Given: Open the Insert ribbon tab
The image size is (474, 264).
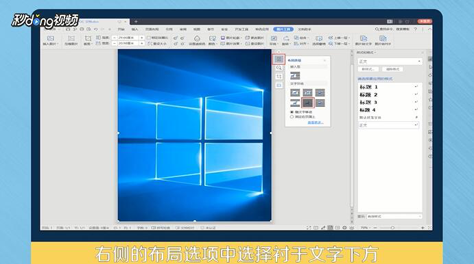Looking at the screenshot, I should pos(135,29).
